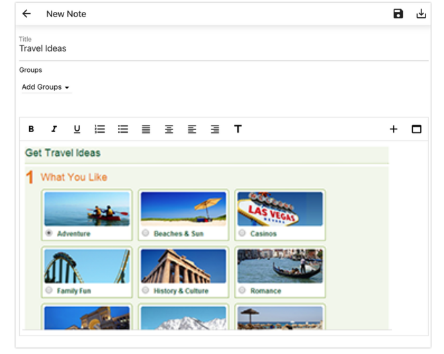The height and width of the screenshot is (354, 444).
Task: Insert a numbered list
Action: pos(100,129)
